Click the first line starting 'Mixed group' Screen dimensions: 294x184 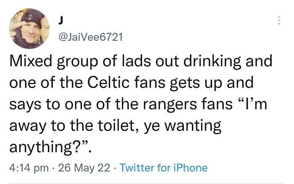141,62
